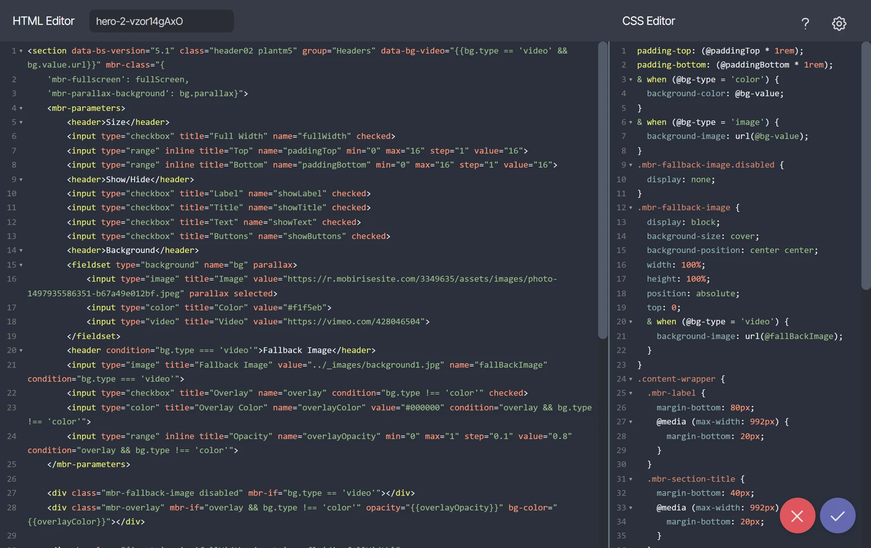This screenshot has width=871, height=548.
Task: Click HTML editor vertical scrollbar thumb
Action: [602, 190]
